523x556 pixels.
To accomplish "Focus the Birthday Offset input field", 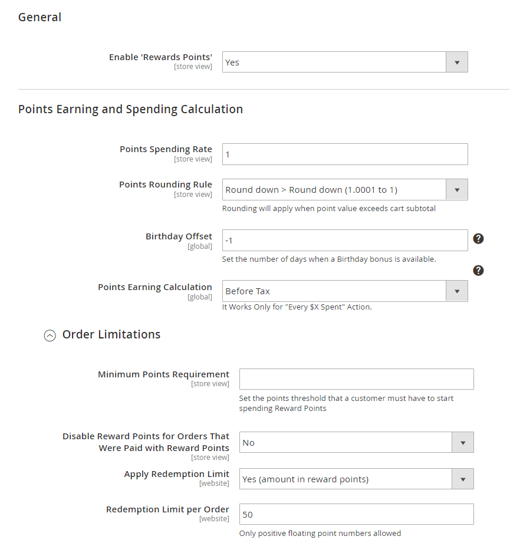I will pyautogui.click(x=345, y=241).
